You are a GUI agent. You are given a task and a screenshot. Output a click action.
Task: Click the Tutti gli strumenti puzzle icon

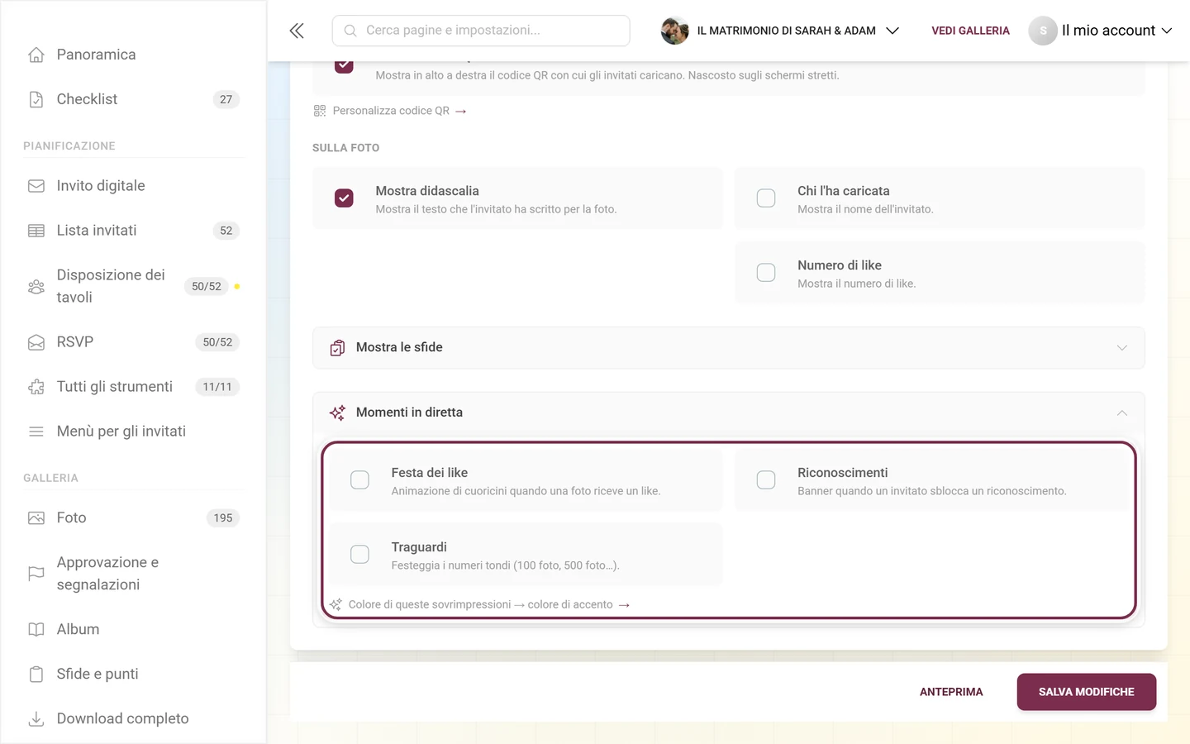36,387
